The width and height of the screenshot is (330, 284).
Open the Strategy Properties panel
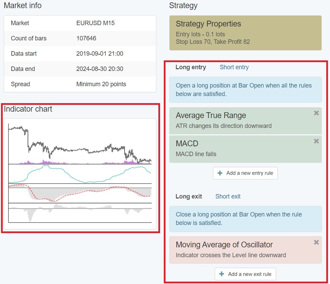coord(245,33)
